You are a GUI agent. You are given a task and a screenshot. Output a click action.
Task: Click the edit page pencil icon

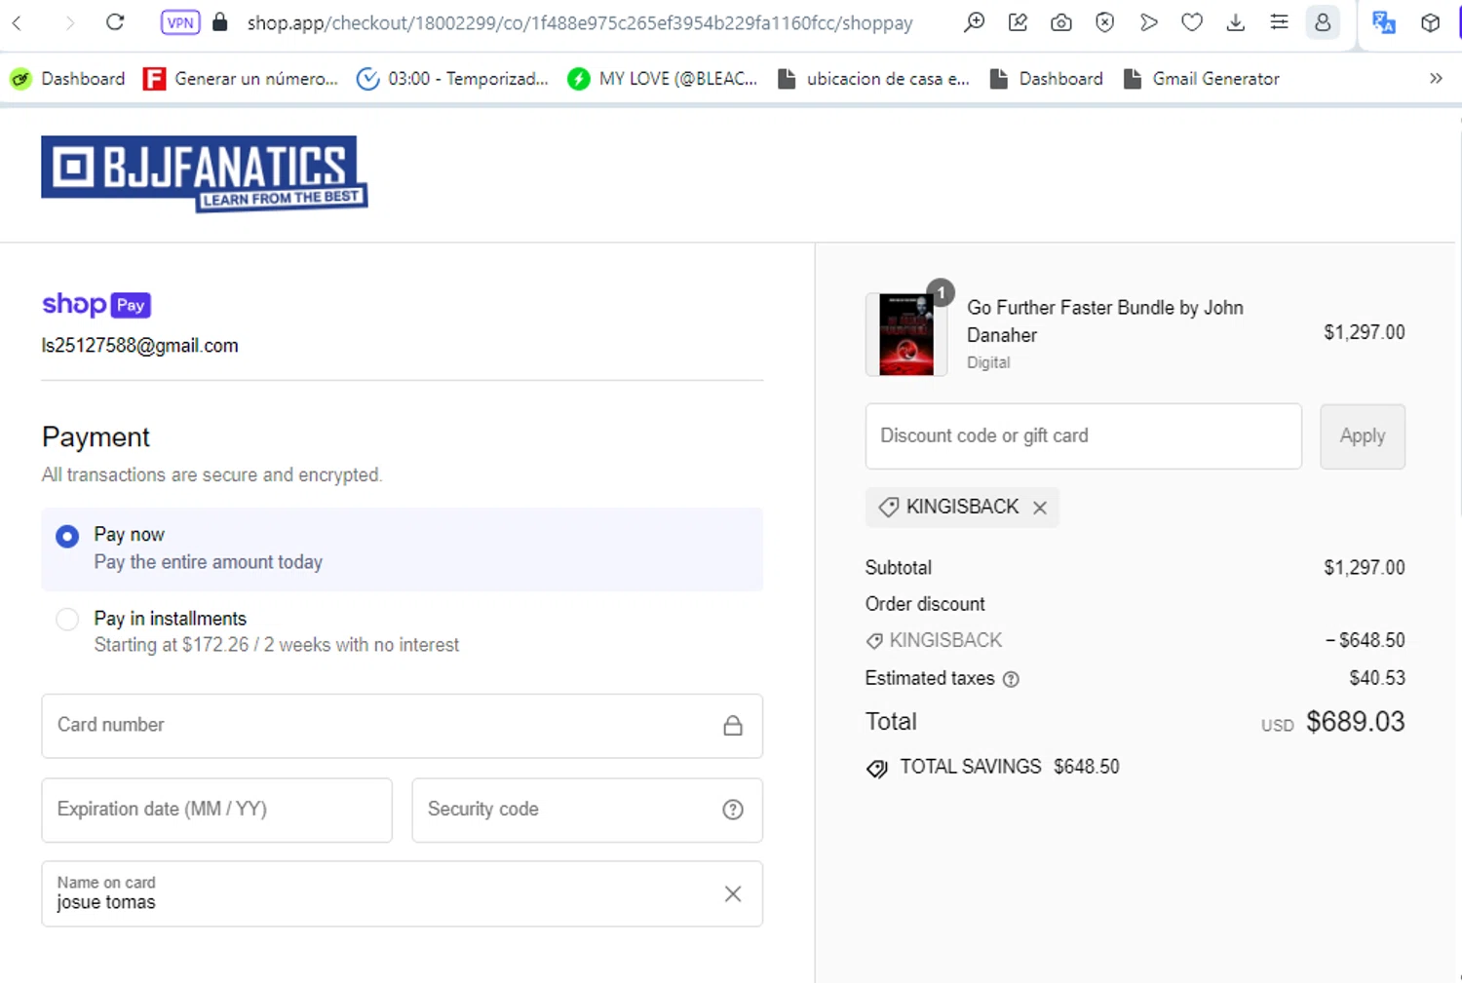[1018, 21]
